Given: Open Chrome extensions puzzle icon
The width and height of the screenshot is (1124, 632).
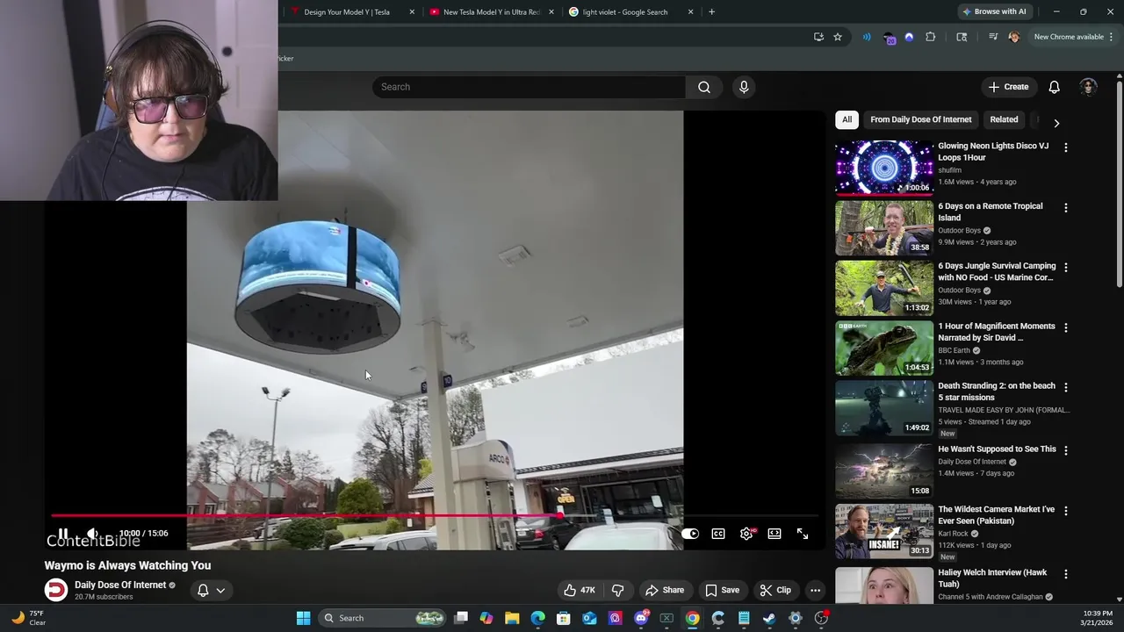Looking at the screenshot, I should point(931,37).
